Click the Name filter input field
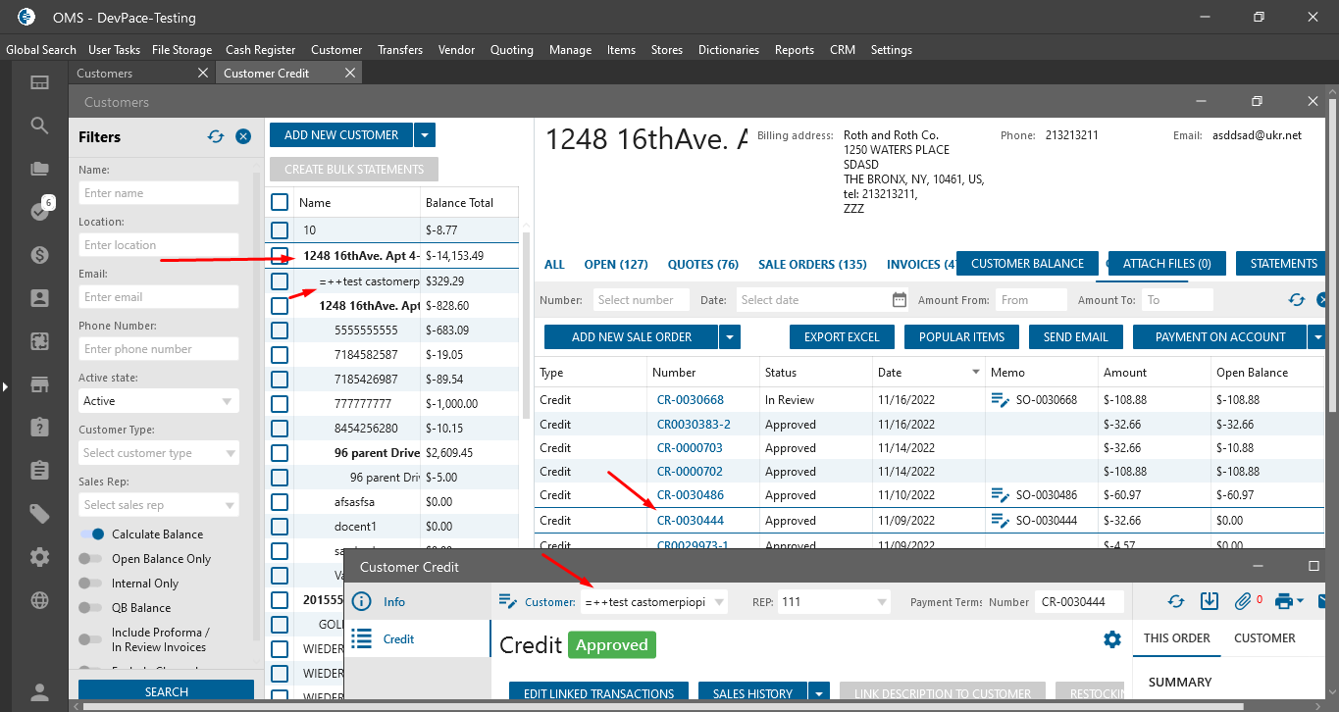The height and width of the screenshot is (712, 1339). (x=158, y=193)
